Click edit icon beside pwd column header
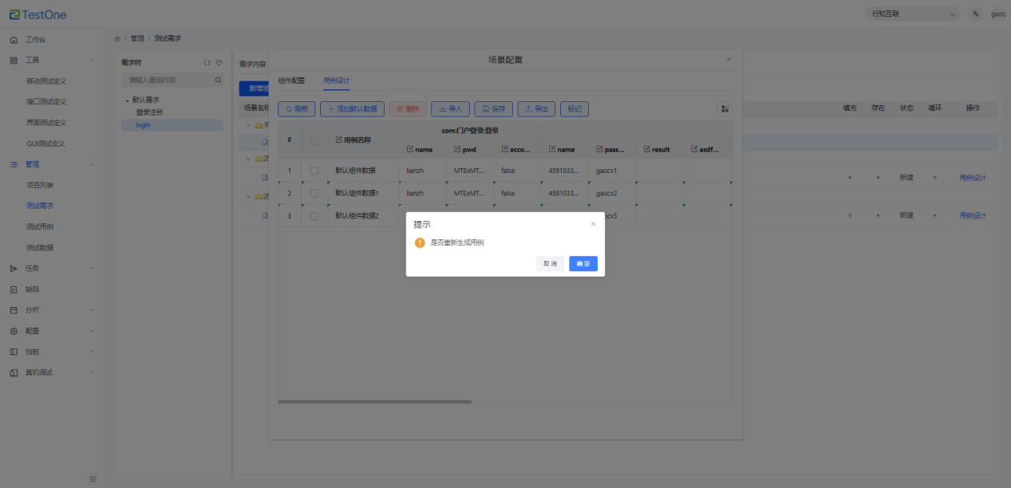The width and height of the screenshot is (1011, 488). click(x=457, y=149)
